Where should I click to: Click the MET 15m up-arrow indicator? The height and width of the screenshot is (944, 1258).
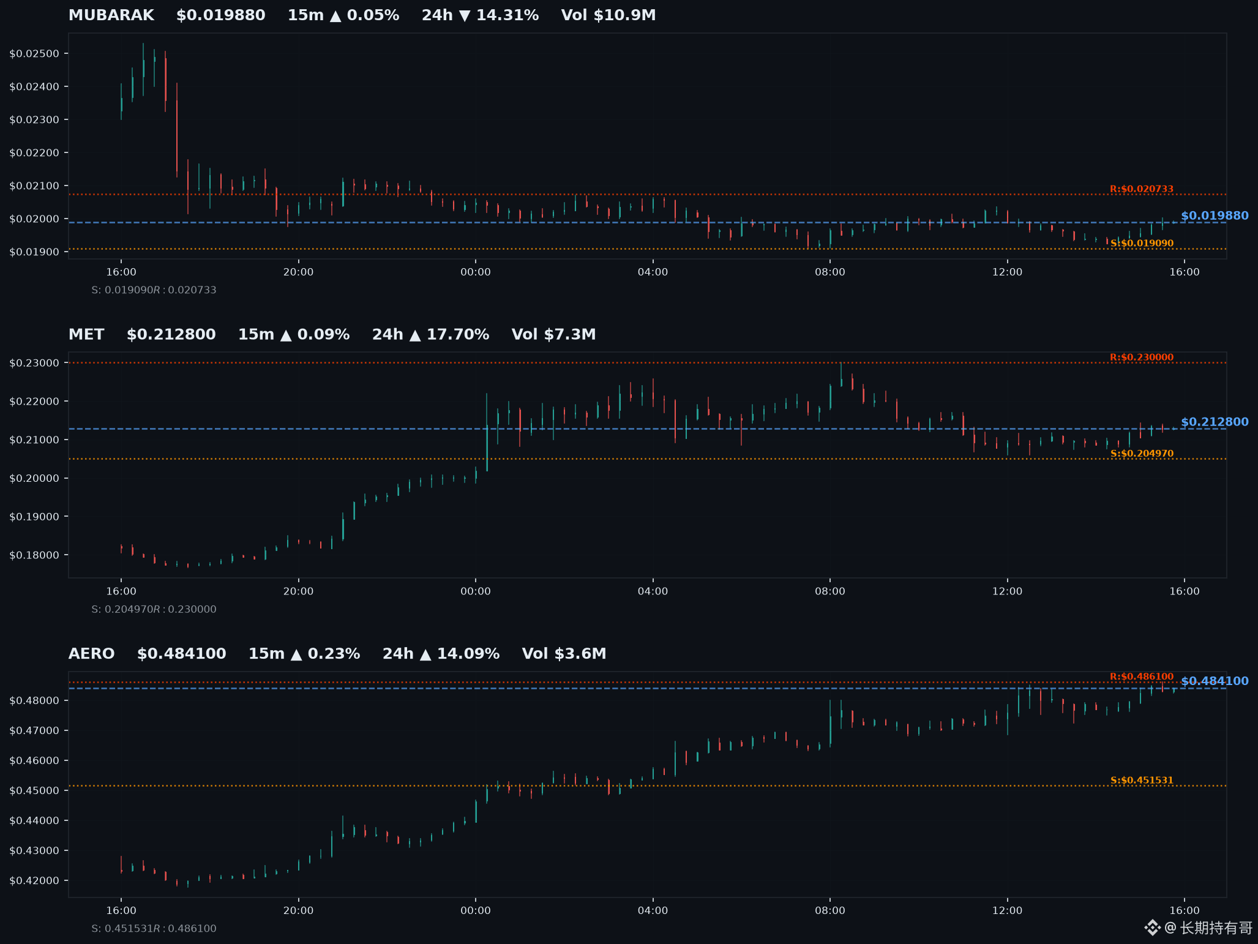click(286, 335)
